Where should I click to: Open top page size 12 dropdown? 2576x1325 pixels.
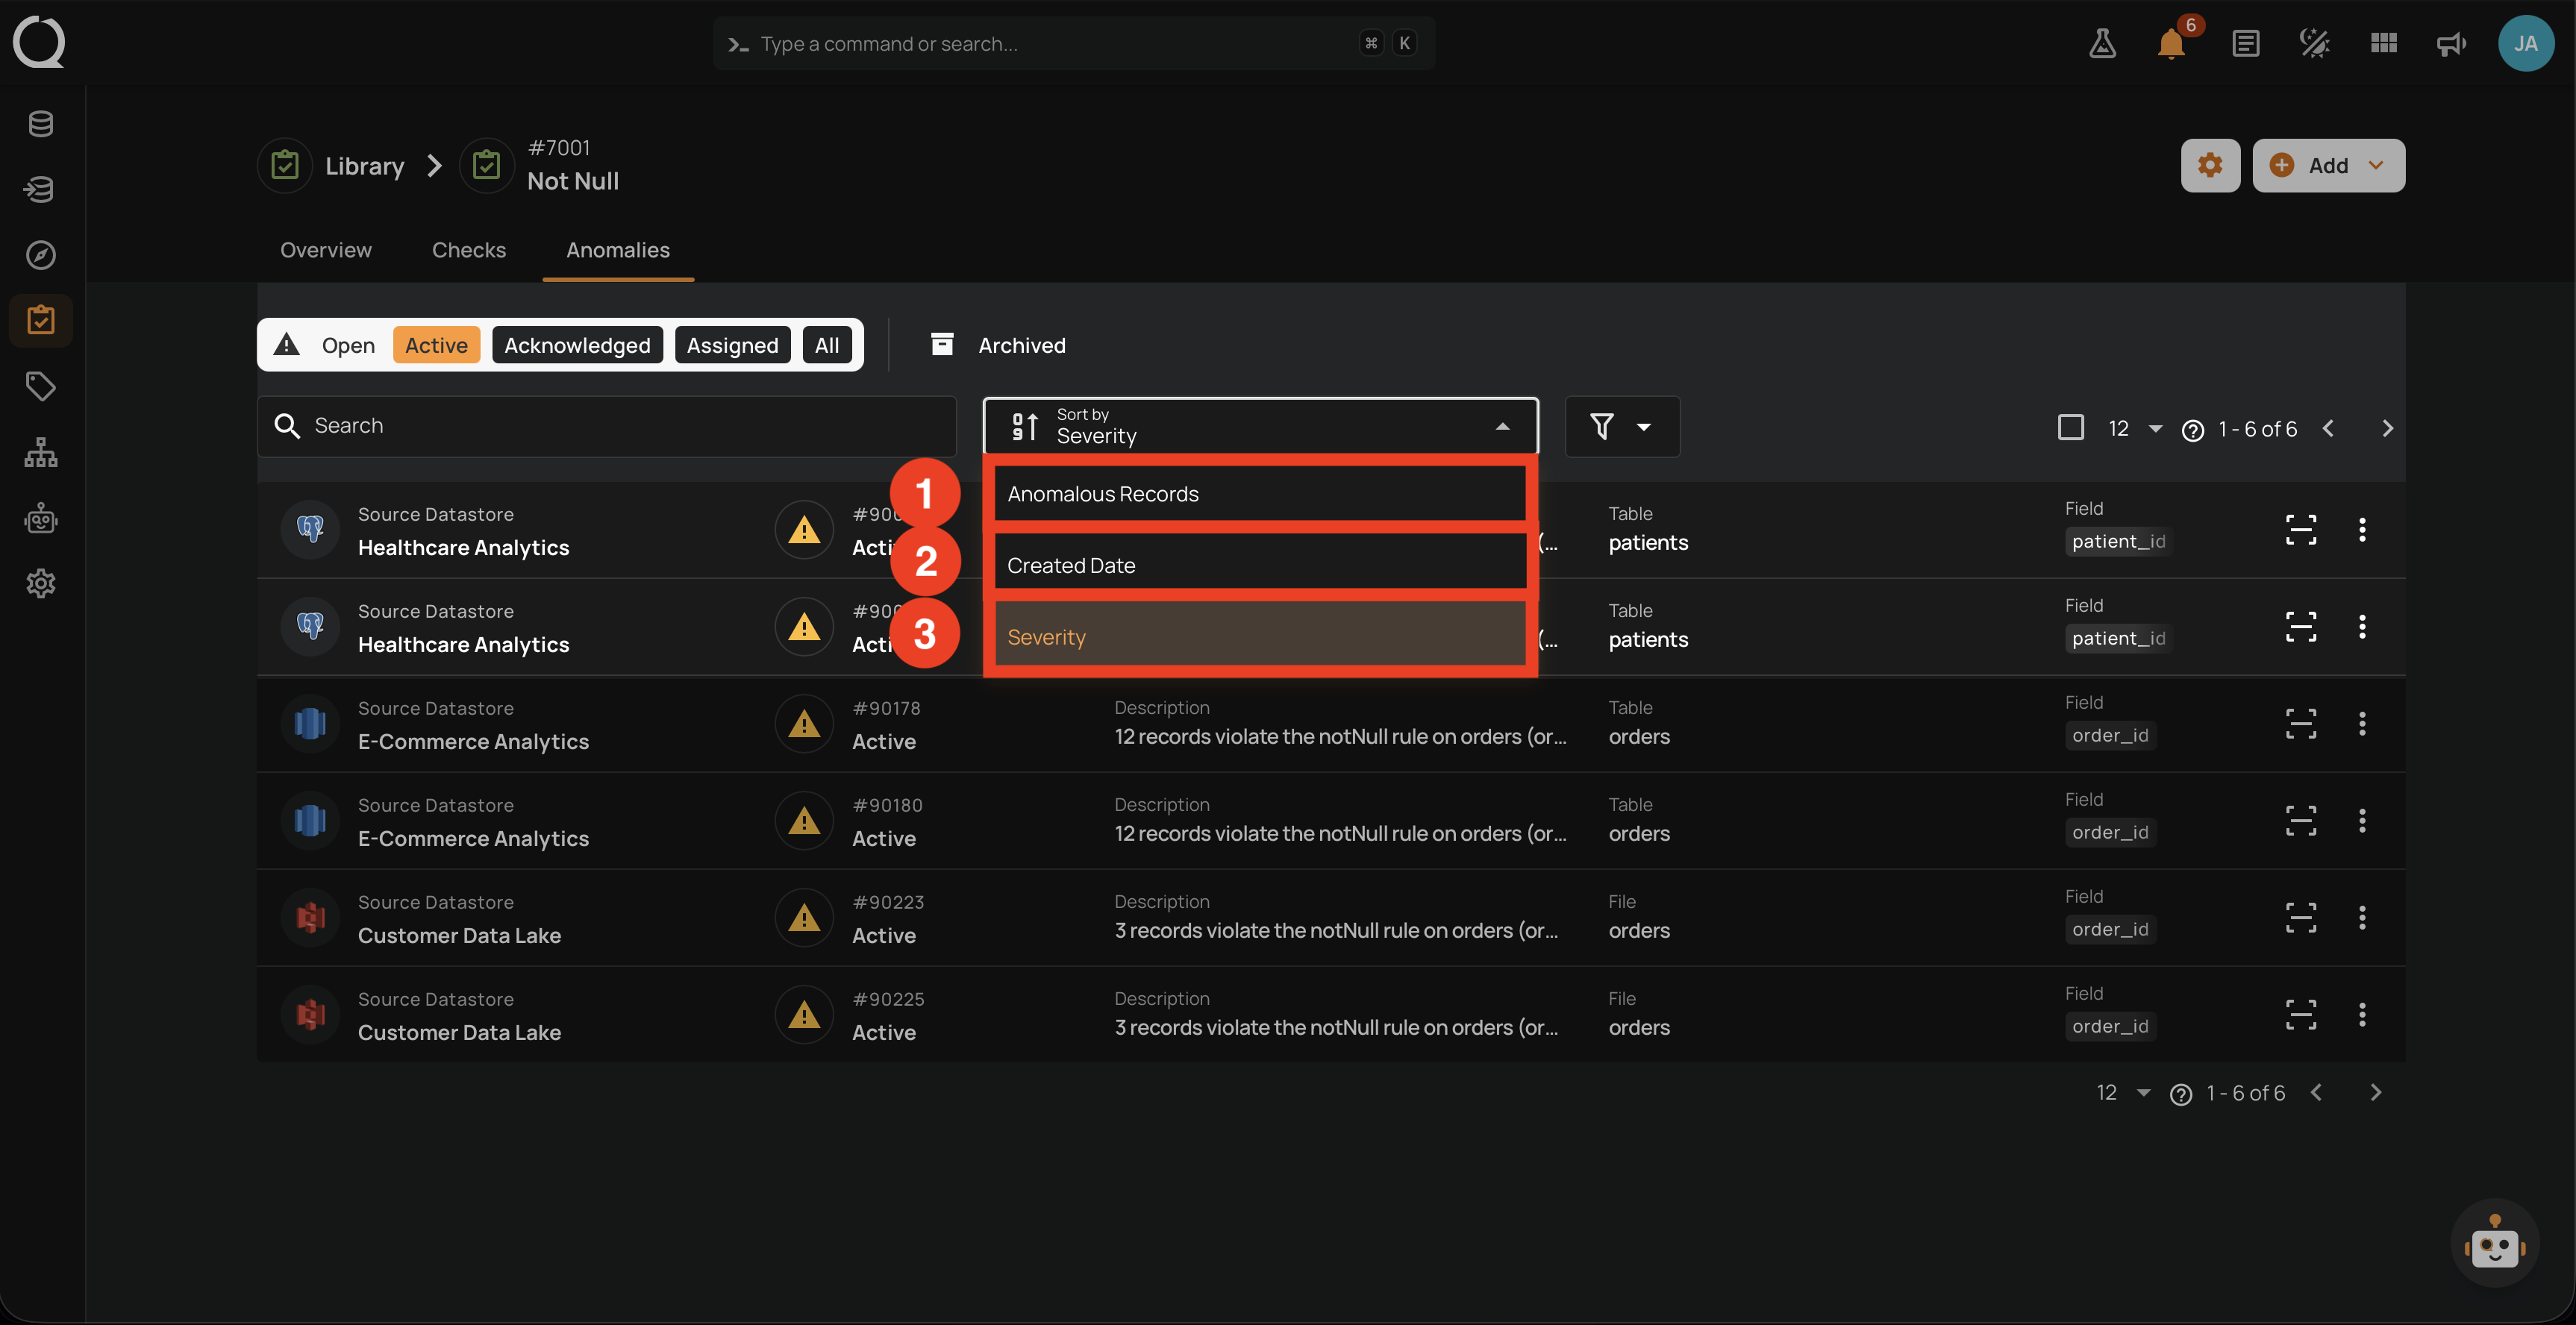pos(2136,428)
